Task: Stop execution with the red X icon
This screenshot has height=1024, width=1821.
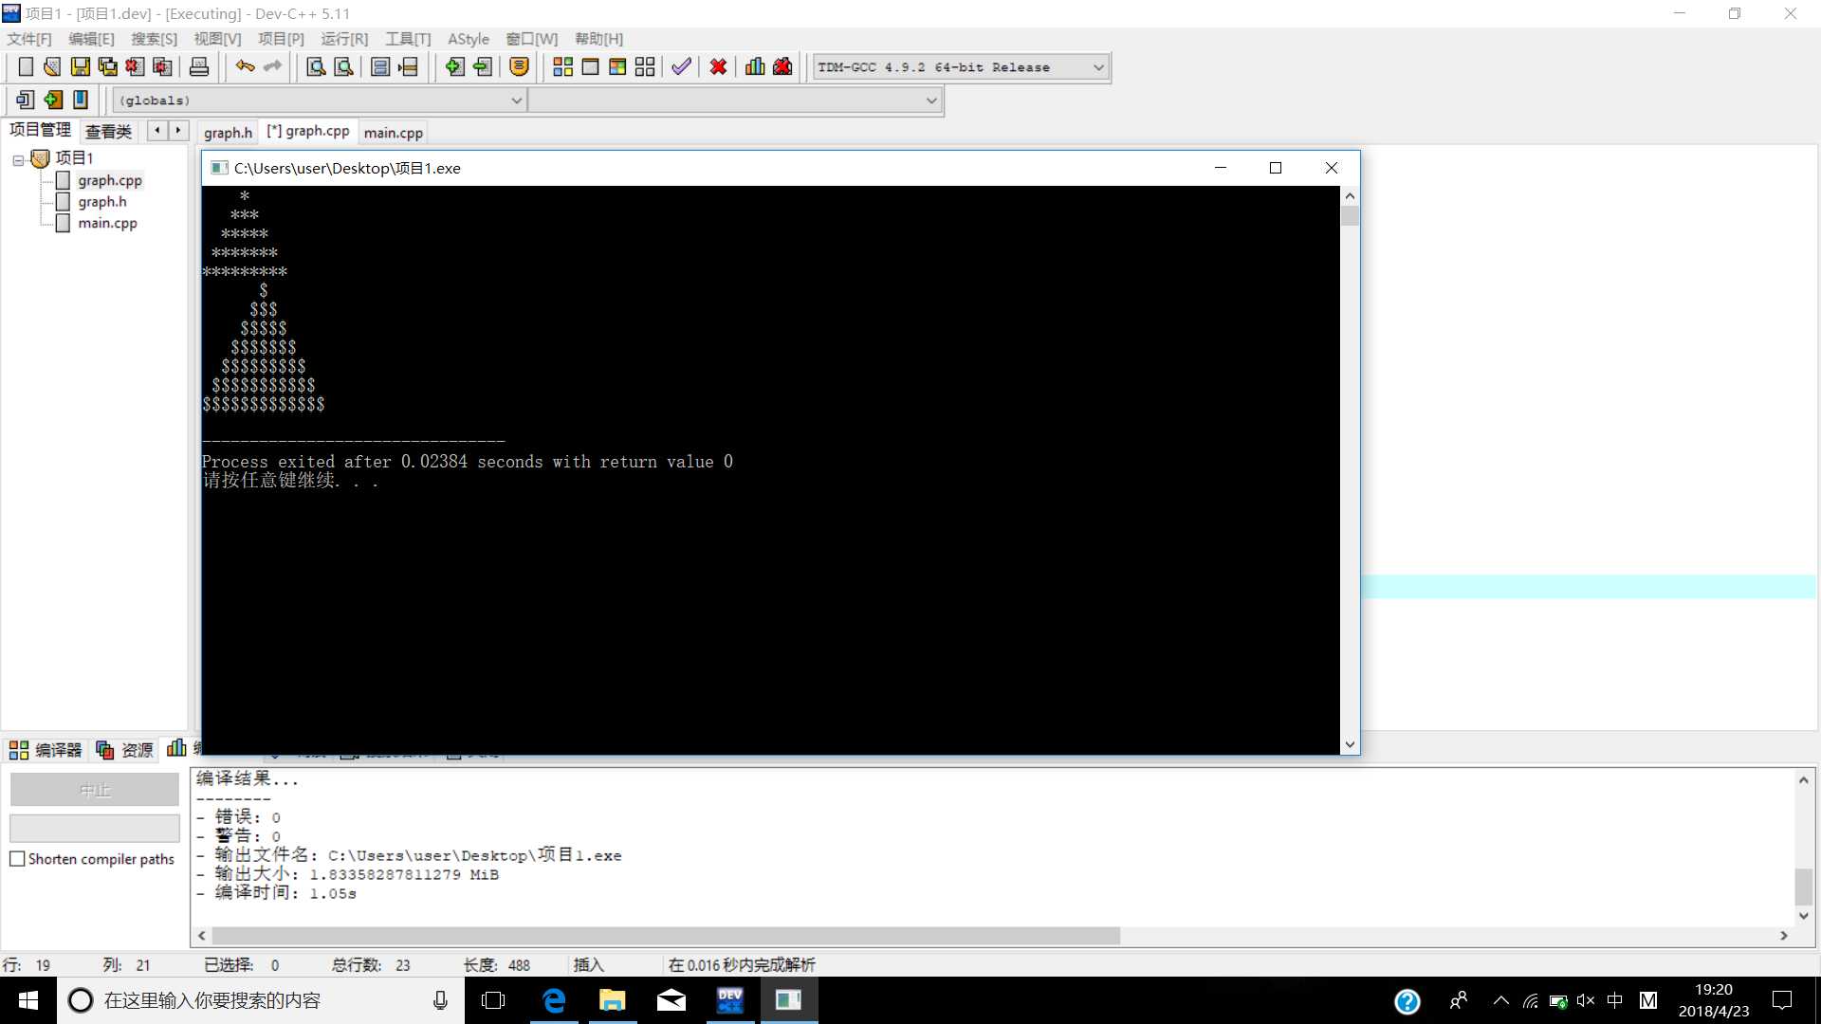Action: tap(718, 66)
